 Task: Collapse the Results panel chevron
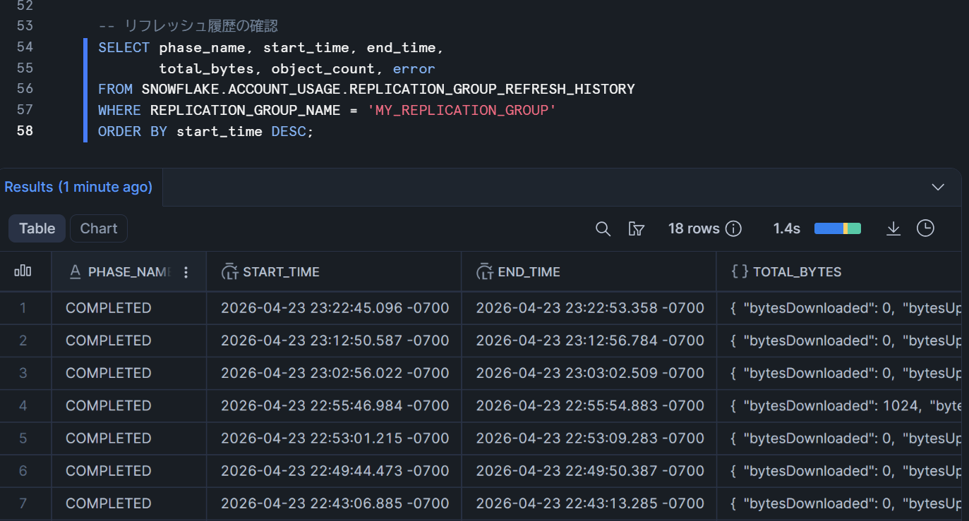(938, 187)
